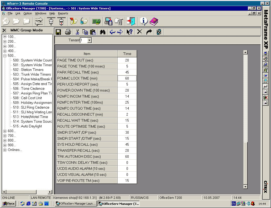
Task: Open the Reports menu
Action: 63,13
